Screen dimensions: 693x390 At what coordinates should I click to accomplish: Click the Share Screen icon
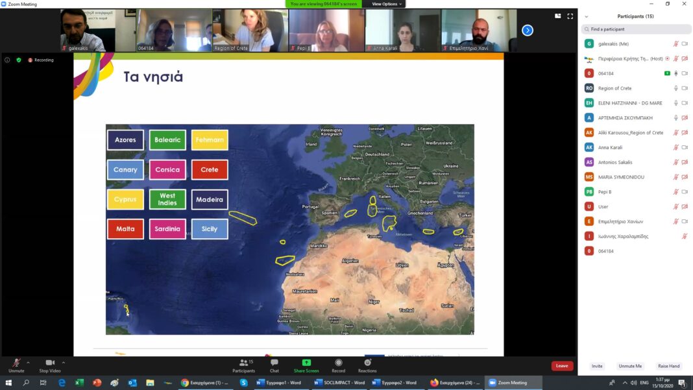click(x=306, y=365)
